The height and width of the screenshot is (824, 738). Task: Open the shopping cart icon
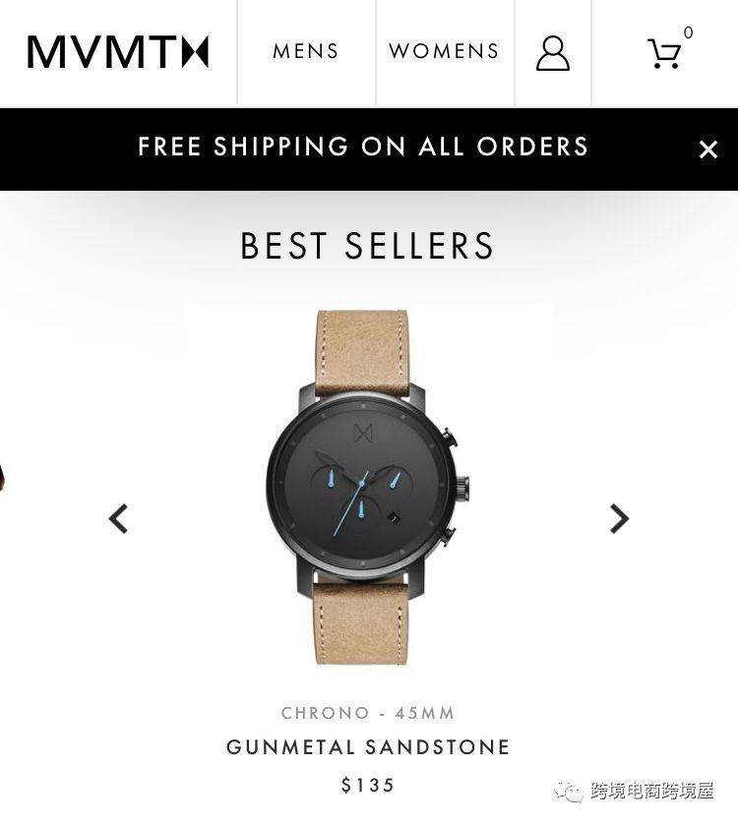coord(663,53)
